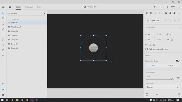Flip the object vertically
182x102 pixels.
(x=172, y=40)
